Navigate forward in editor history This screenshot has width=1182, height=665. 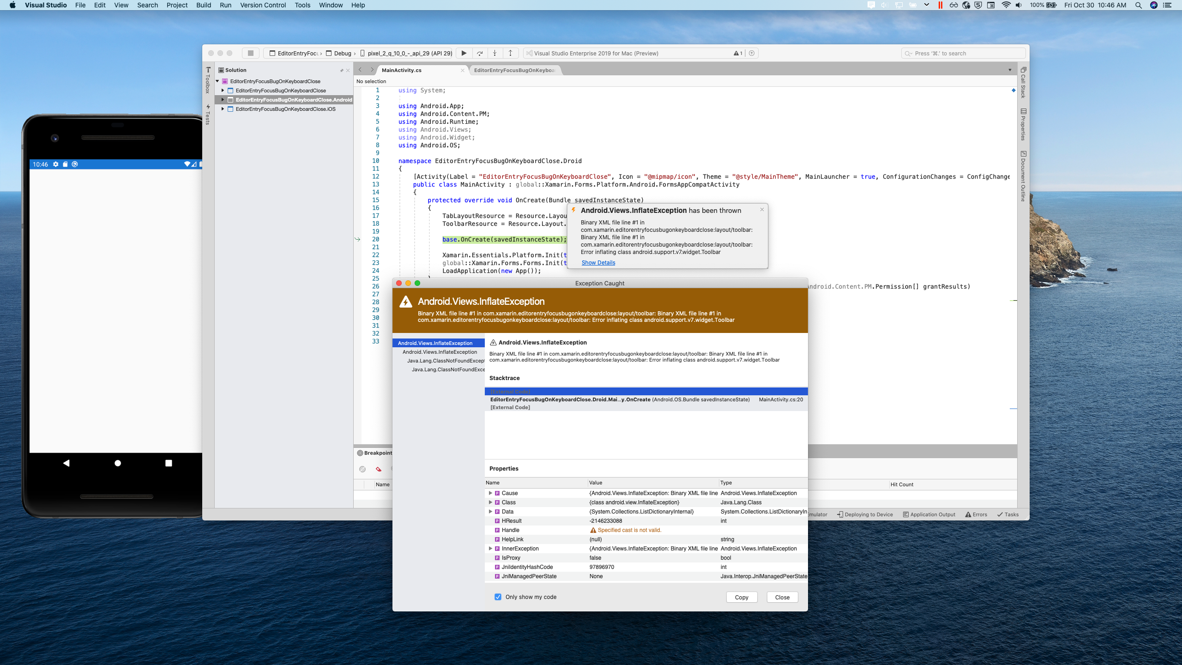tap(372, 70)
